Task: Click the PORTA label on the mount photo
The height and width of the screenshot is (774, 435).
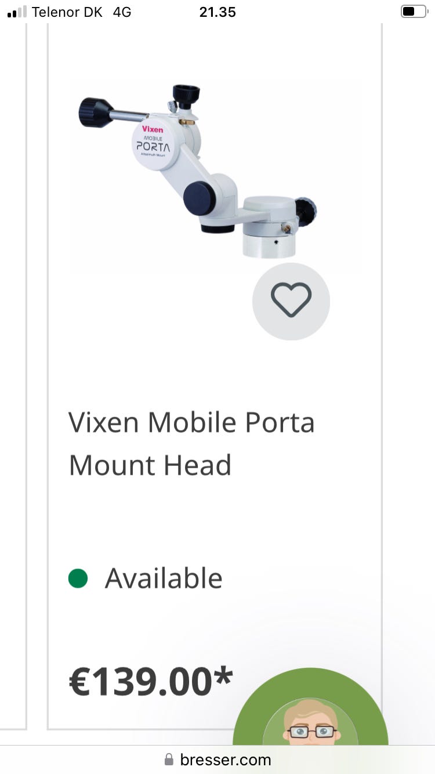Action: (153, 146)
